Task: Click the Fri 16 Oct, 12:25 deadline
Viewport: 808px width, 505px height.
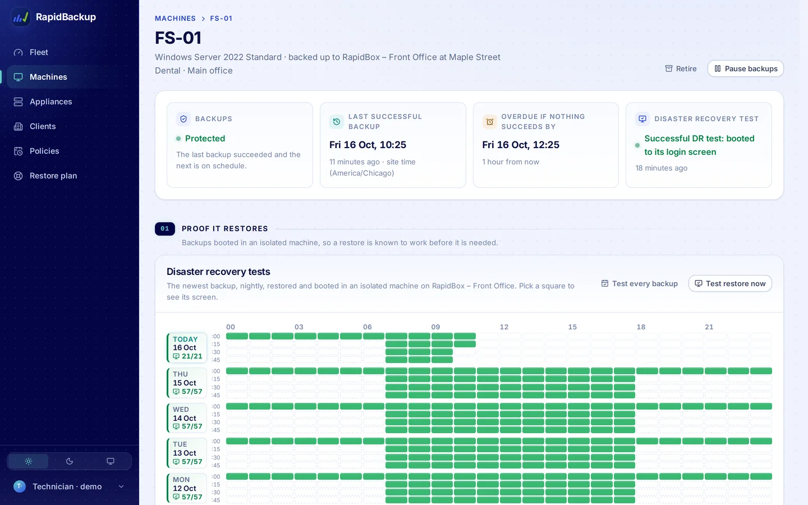Action: pyautogui.click(x=521, y=145)
